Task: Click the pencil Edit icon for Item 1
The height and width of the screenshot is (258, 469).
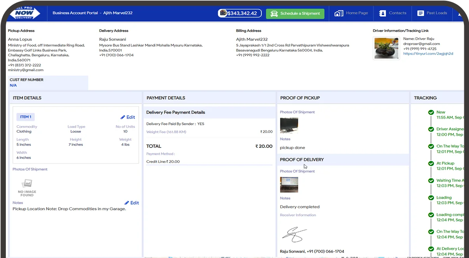Action: click(x=123, y=117)
